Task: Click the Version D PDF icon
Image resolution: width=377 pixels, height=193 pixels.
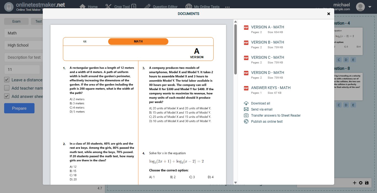Action: 246,73
